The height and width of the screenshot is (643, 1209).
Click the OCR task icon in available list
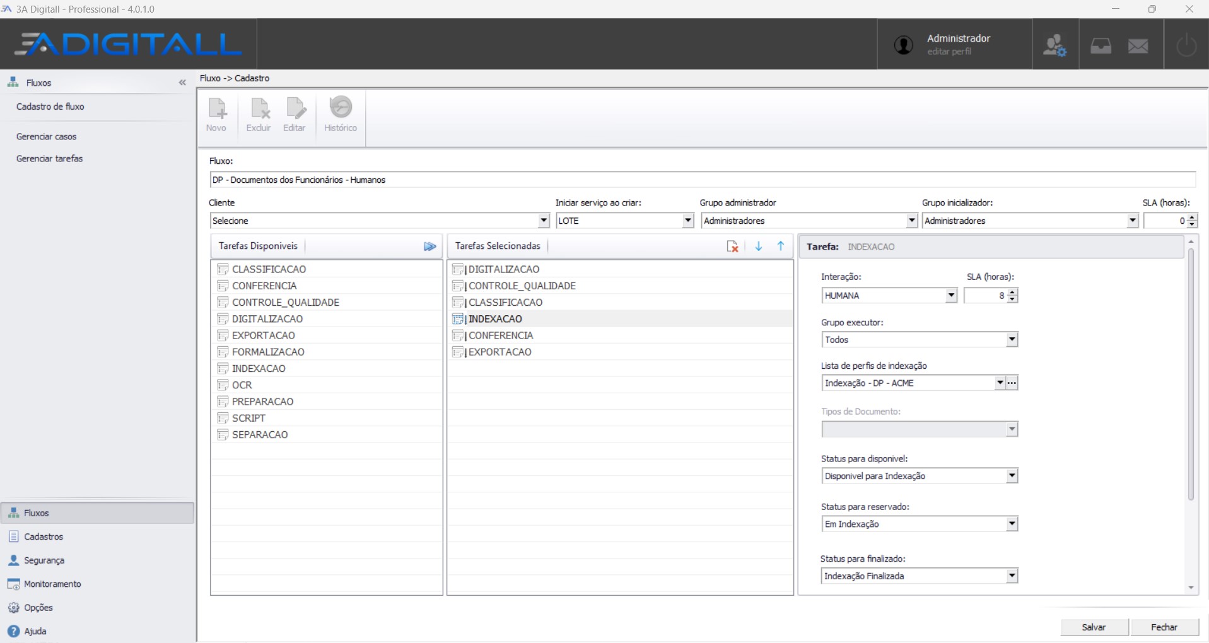click(223, 385)
